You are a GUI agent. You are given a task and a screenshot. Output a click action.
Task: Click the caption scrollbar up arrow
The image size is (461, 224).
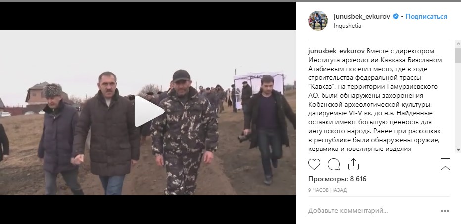pyautogui.click(x=458, y=44)
